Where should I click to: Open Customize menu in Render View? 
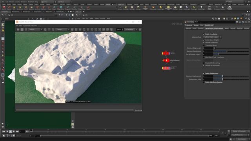tap(27, 26)
